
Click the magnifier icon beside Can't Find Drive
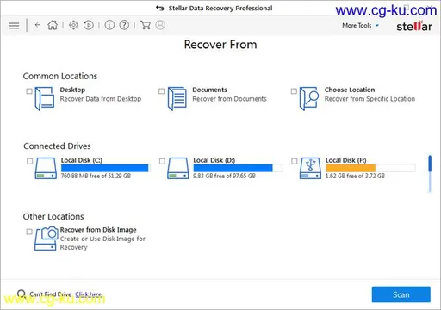pos(22,294)
